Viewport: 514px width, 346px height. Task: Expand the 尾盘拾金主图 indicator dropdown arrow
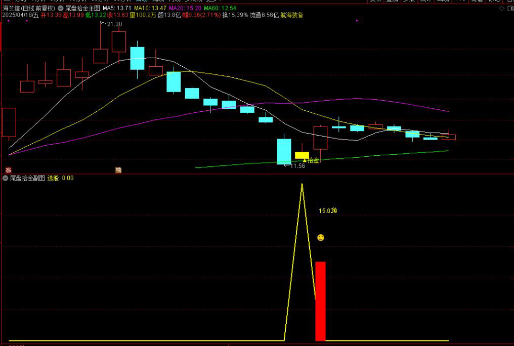click(61, 9)
